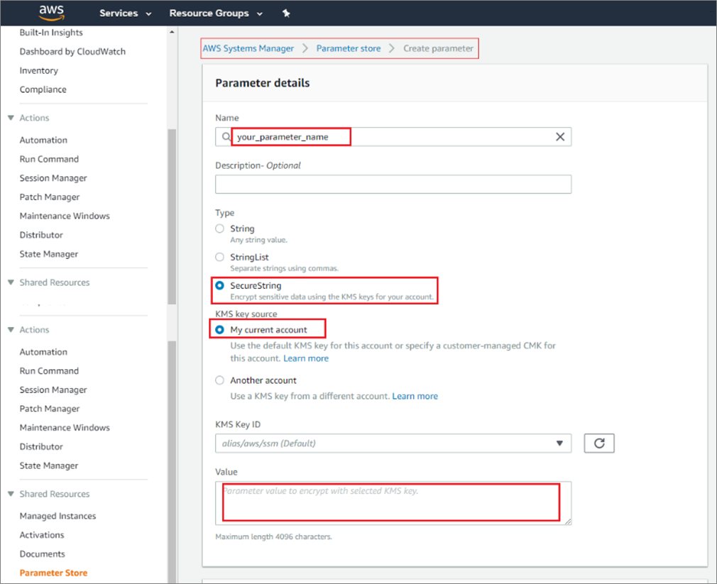Open the Services menu

(125, 13)
